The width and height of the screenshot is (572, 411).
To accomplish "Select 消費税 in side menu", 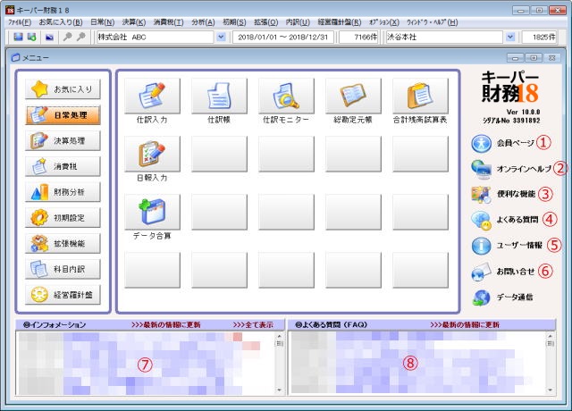I will click(63, 167).
